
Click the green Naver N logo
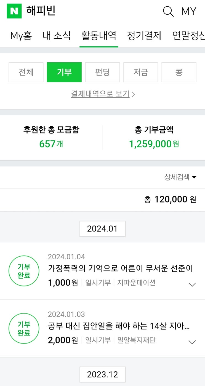14,11
